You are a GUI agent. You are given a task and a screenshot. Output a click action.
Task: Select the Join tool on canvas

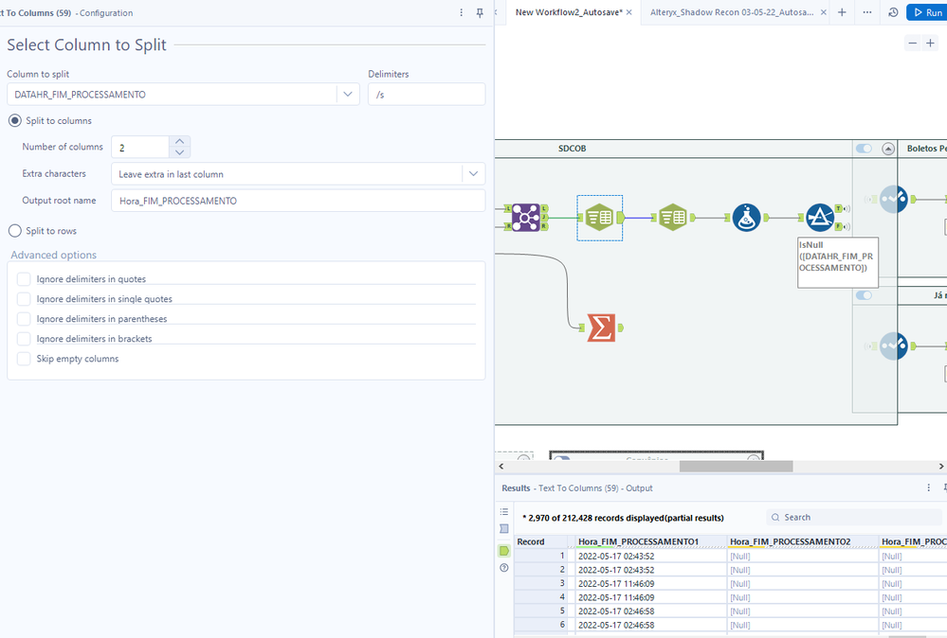pyautogui.click(x=525, y=218)
